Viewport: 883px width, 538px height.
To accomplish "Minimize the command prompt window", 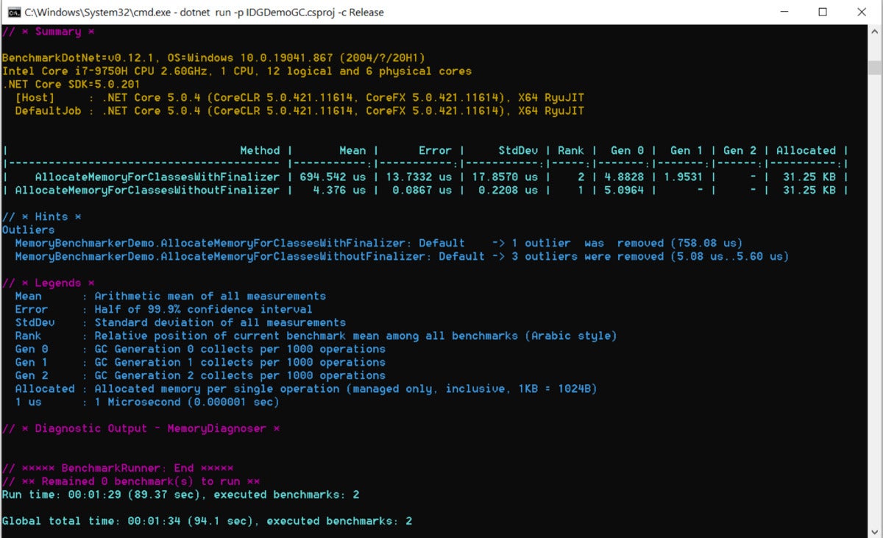I will pyautogui.click(x=784, y=12).
